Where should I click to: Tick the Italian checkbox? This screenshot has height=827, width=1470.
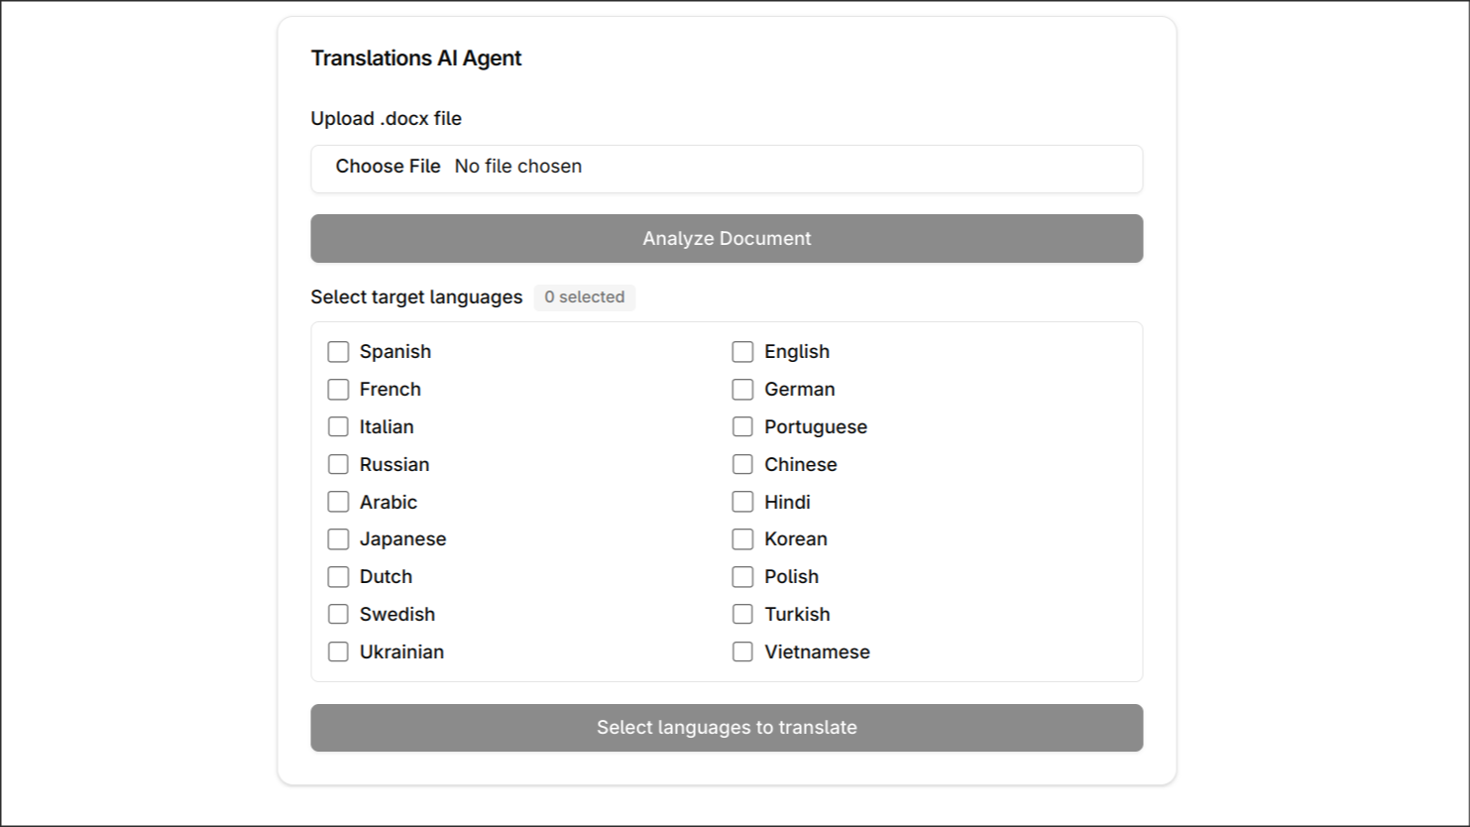click(x=338, y=427)
